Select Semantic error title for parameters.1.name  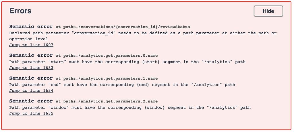click(31, 78)
